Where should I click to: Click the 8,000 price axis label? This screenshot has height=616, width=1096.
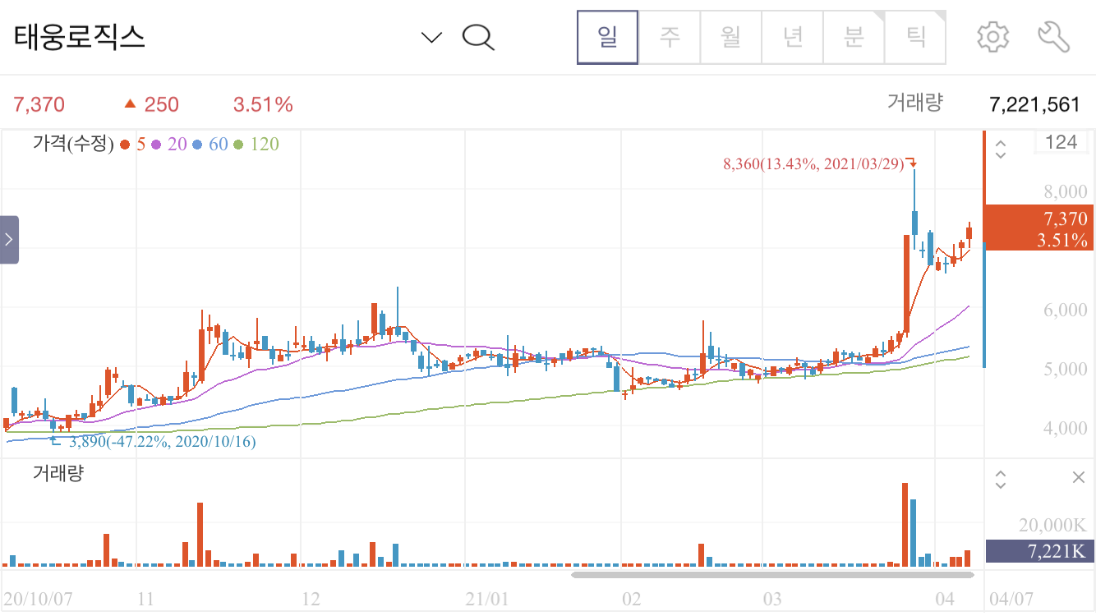(x=1066, y=191)
